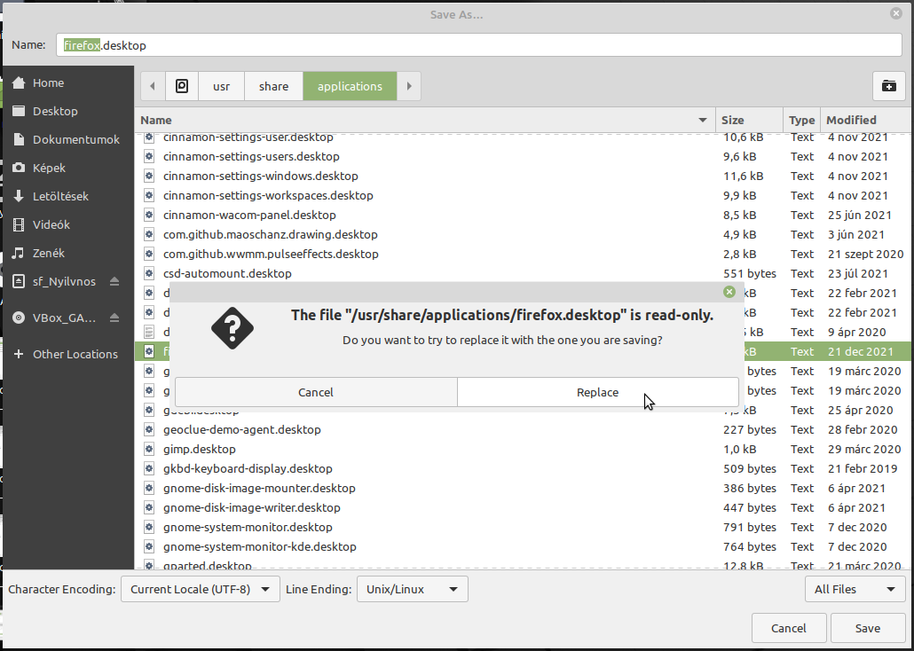Go to share in the path bar

pos(274,86)
